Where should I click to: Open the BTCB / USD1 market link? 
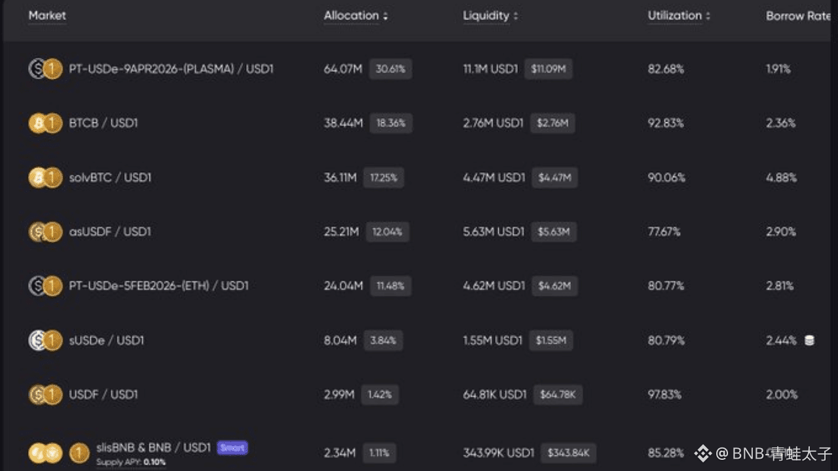point(103,123)
